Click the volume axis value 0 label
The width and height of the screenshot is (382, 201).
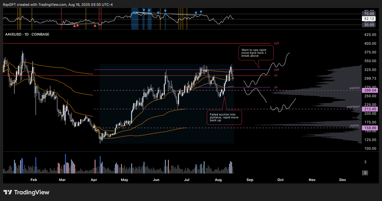365,173
